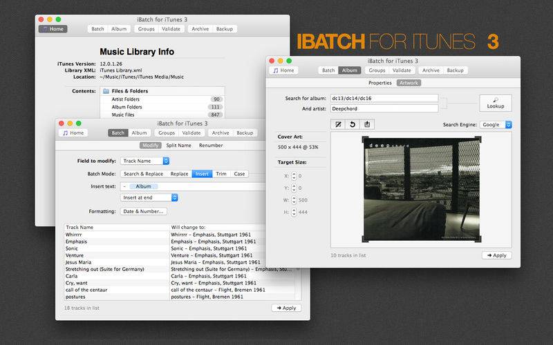Open Archive tab in the Album Artwork window
553x345 pixels.
(431, 70)
